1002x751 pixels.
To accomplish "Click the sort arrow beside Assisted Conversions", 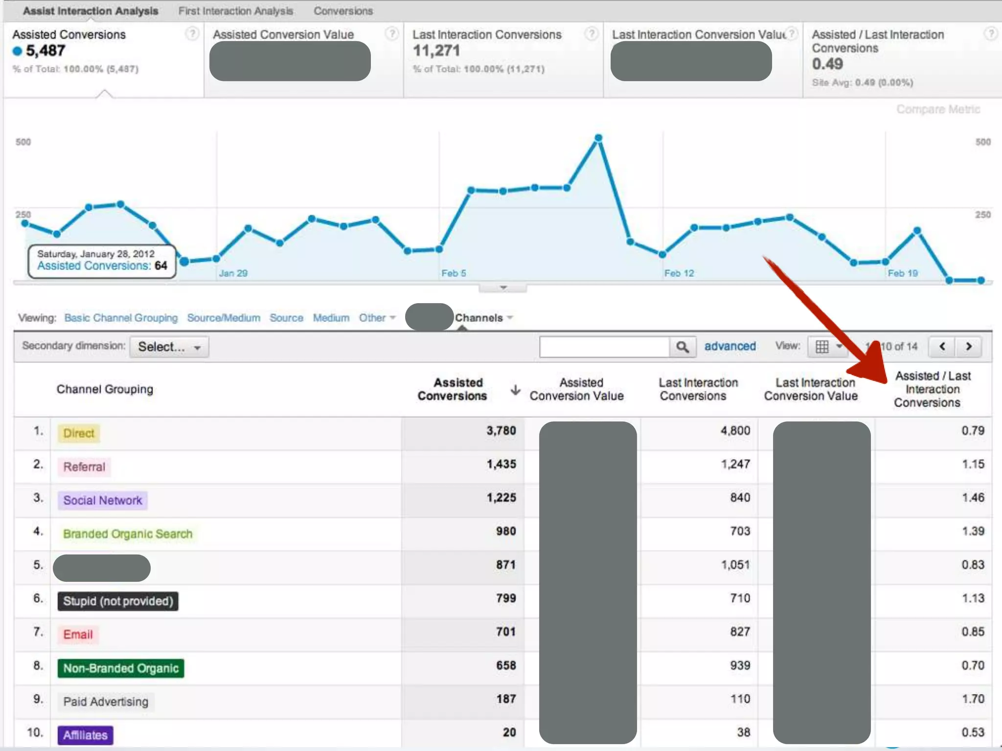I will coord(515,390).
